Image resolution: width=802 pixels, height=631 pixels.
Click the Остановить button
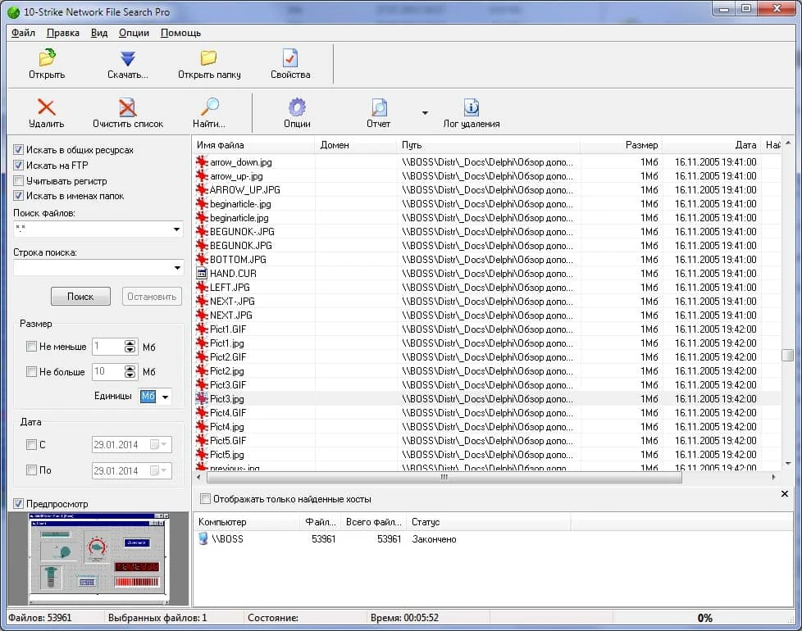[152, 297]
